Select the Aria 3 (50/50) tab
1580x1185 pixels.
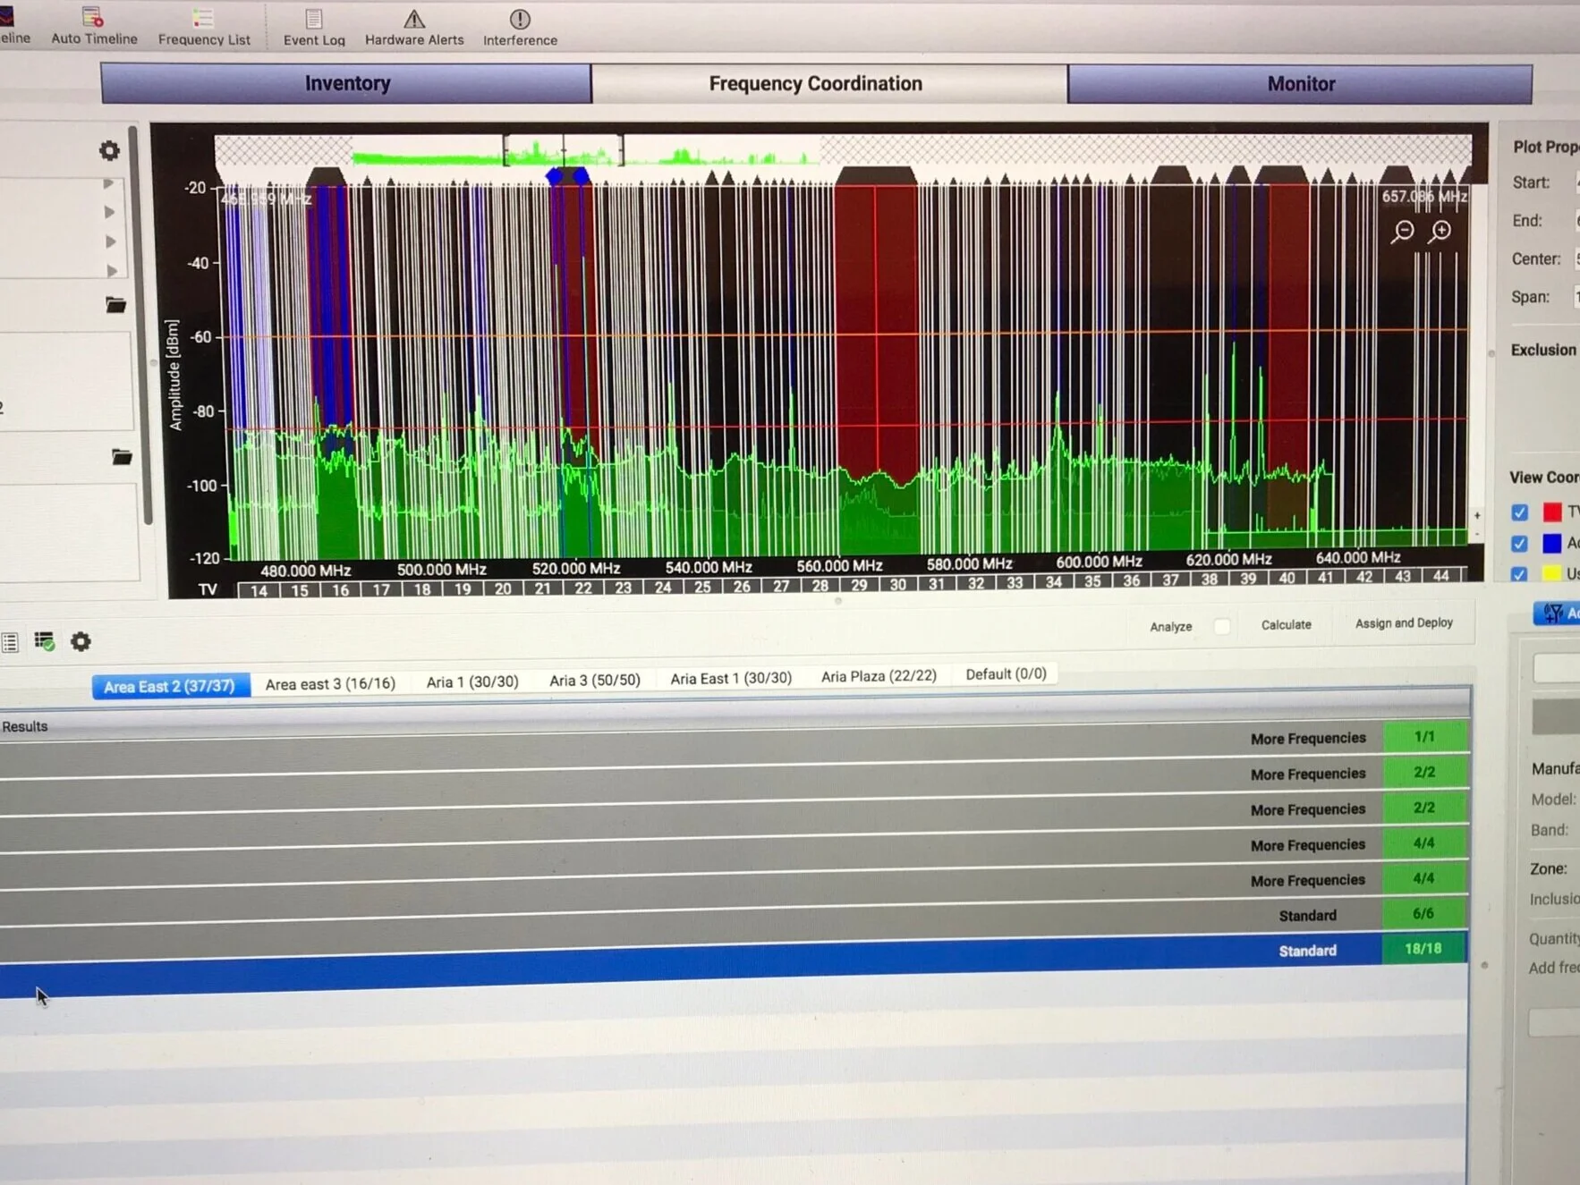coord(595,680)
